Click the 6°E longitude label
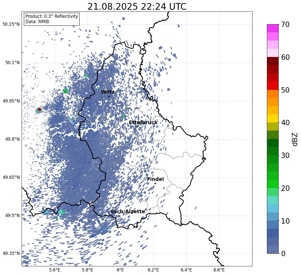Screen dimensions: 301x275 [120, 270]
